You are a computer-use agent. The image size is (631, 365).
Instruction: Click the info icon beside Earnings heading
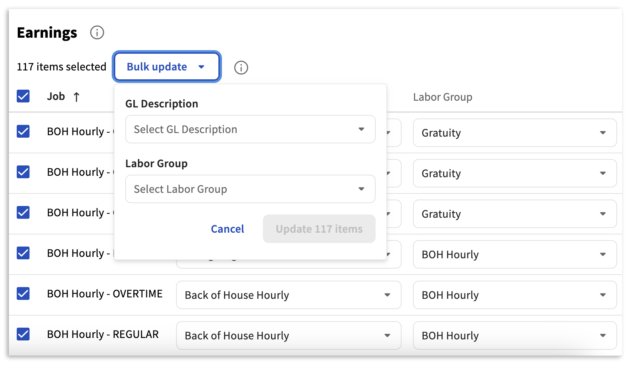coord(97,33)
